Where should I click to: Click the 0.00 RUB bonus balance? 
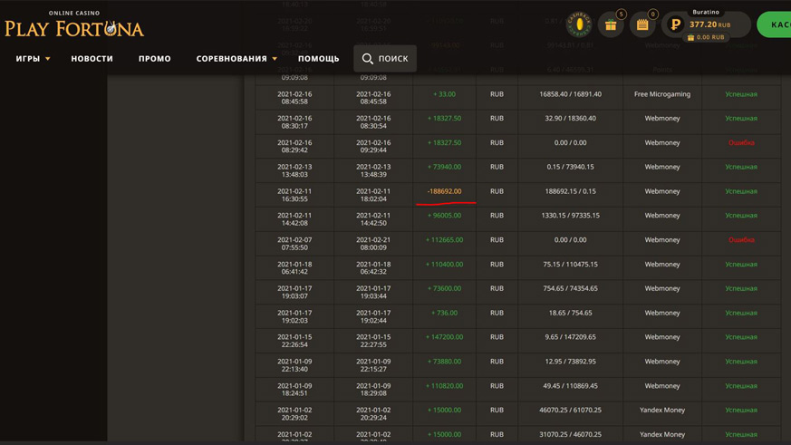pyautogui.click(x=710, y=37)
